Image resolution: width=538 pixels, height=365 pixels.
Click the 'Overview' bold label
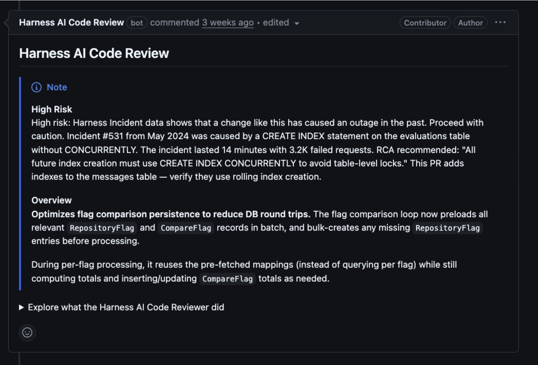point(52,200)
